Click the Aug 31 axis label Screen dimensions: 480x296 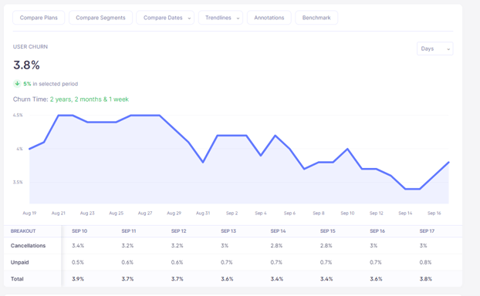coord(203,213)
